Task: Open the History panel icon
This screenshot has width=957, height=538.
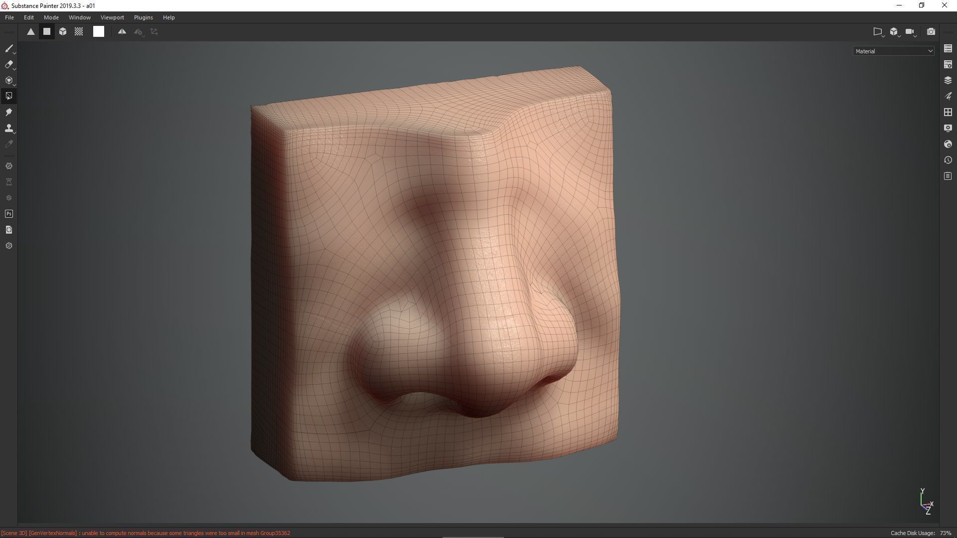Action: (948, 160)
